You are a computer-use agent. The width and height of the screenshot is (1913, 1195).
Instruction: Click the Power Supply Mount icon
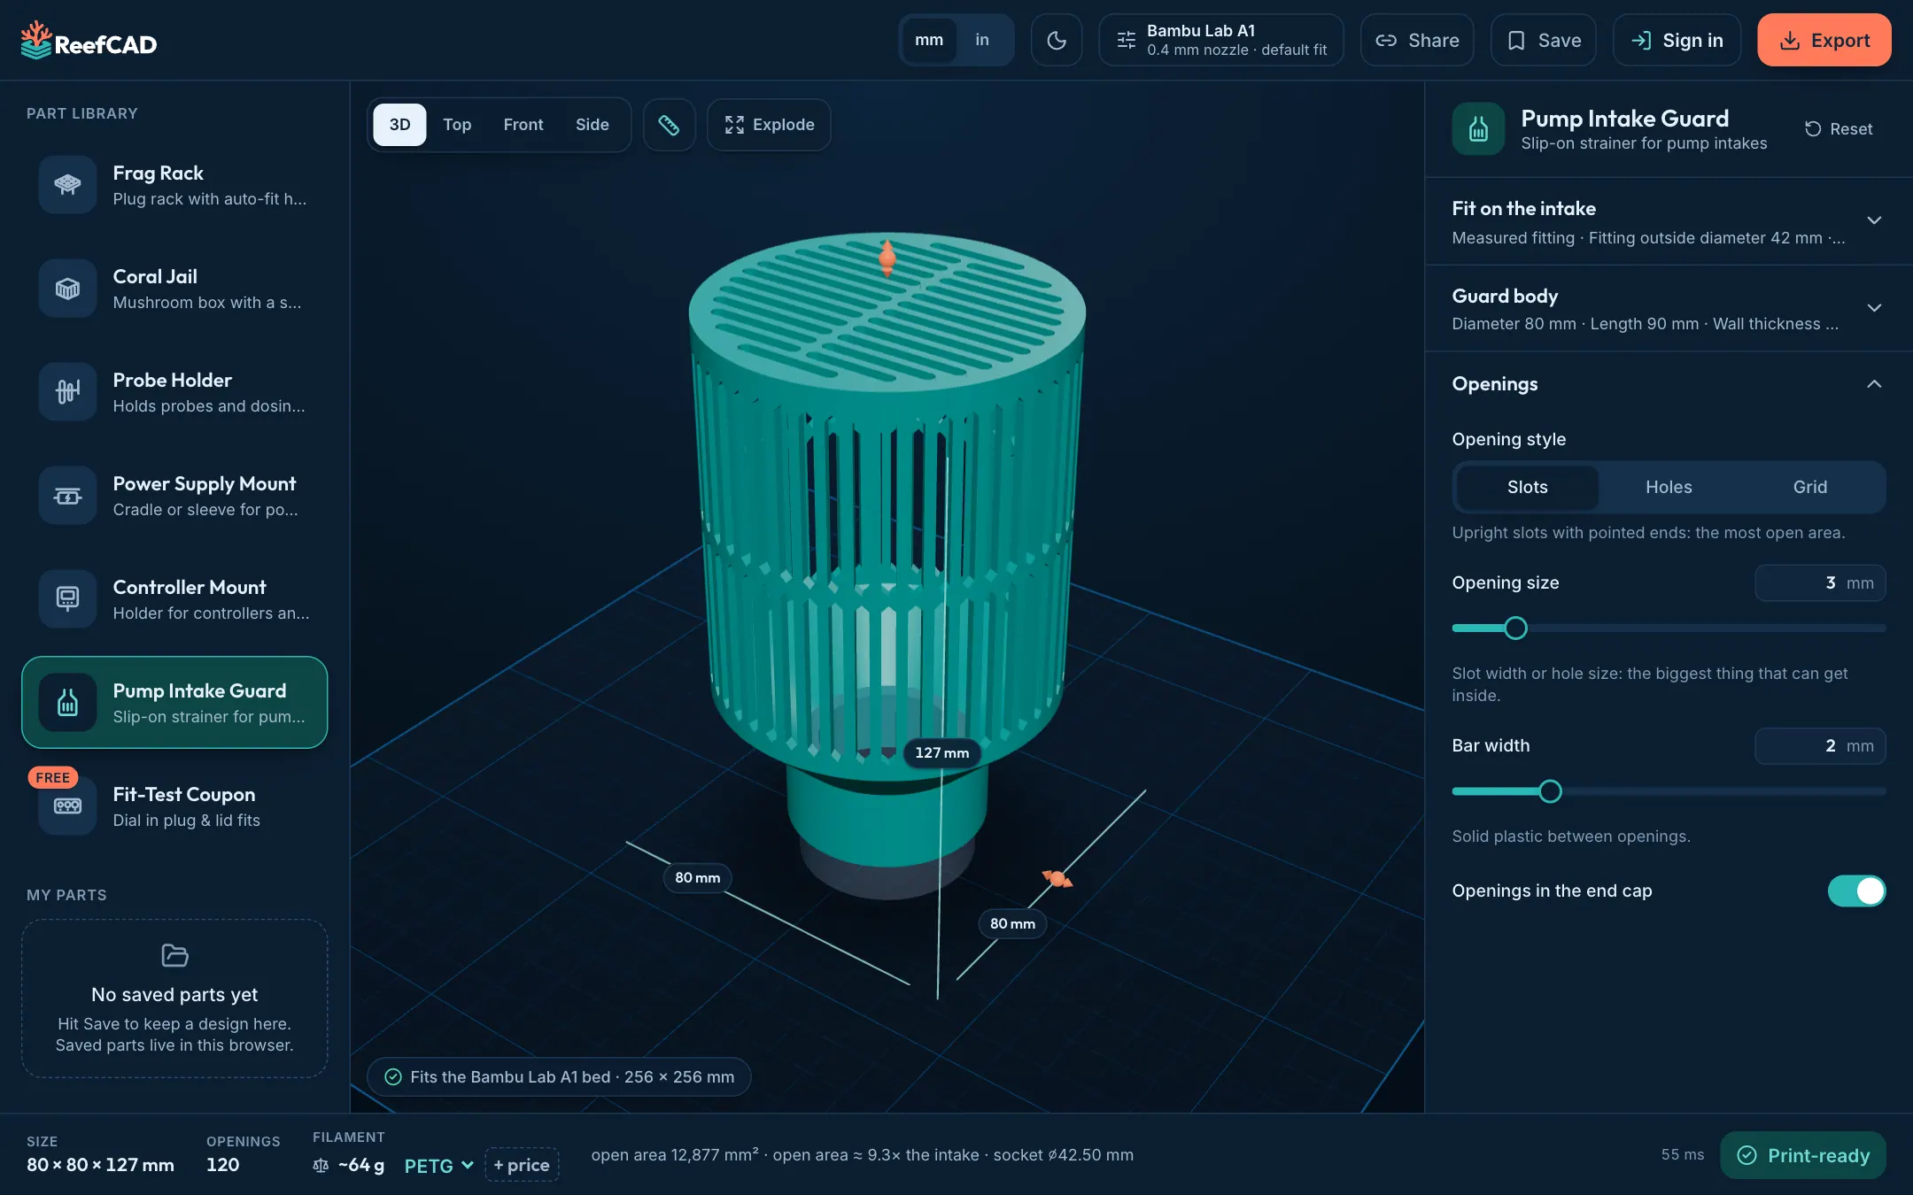point(67,495)
